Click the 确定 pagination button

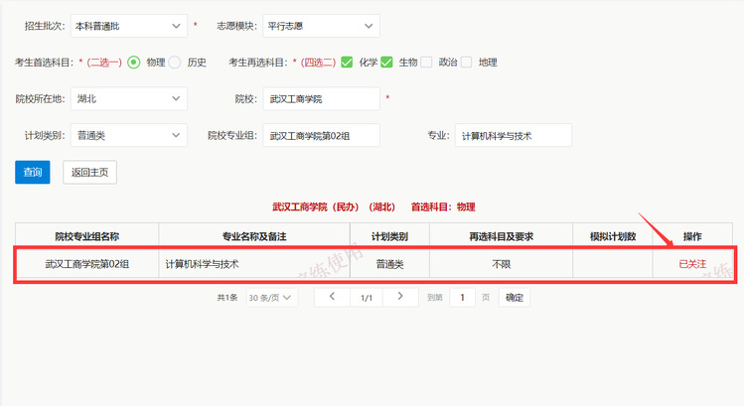click(514, 298)
